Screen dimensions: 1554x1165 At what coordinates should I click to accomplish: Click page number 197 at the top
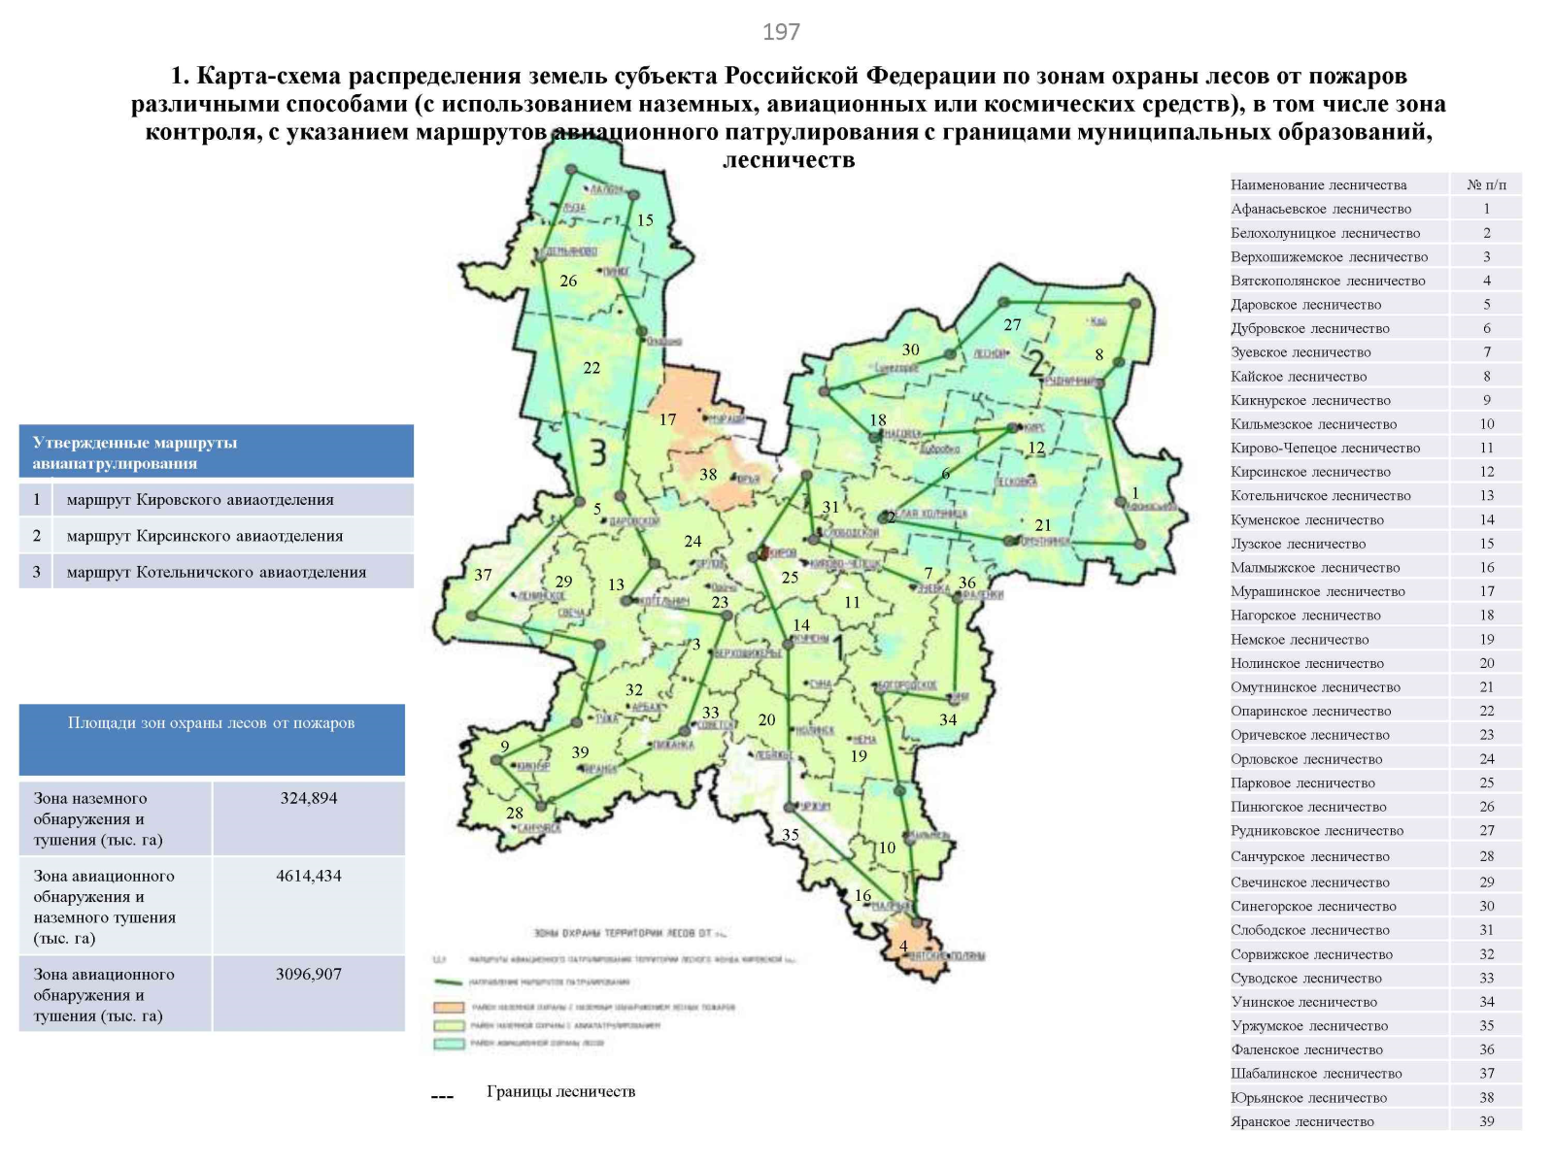point(781,32)
